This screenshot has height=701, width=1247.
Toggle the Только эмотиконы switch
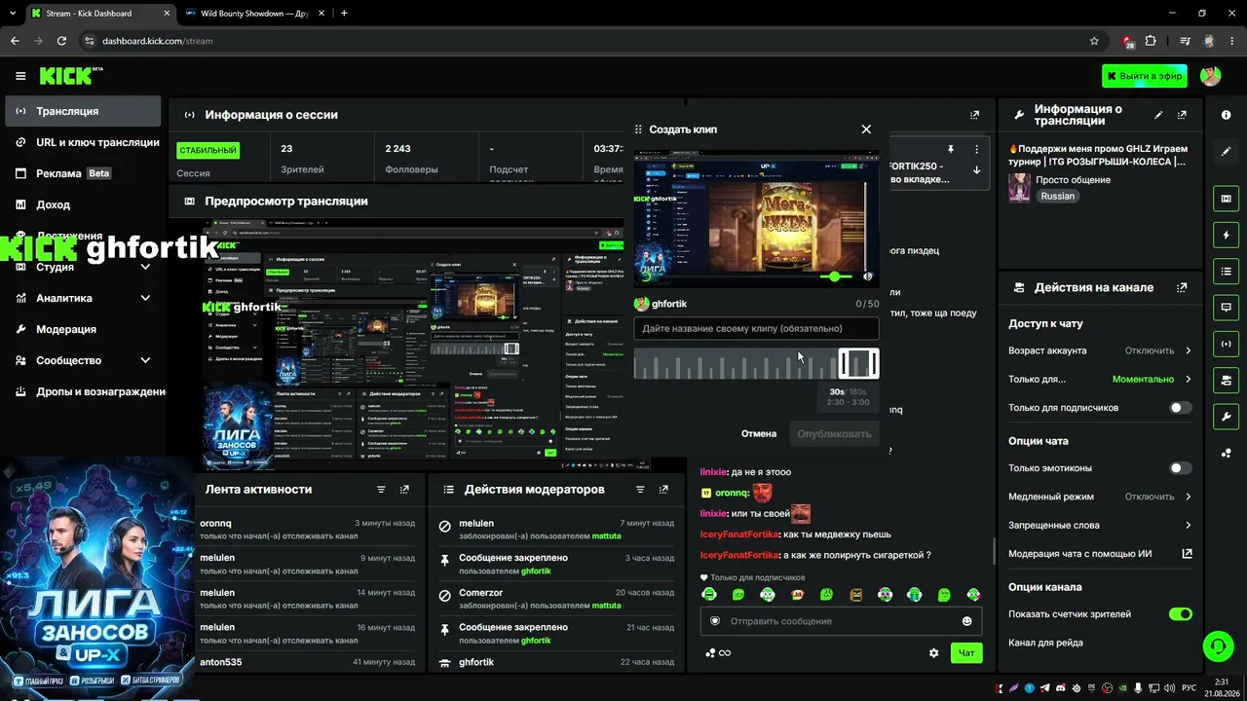(x=1180, y=468)
